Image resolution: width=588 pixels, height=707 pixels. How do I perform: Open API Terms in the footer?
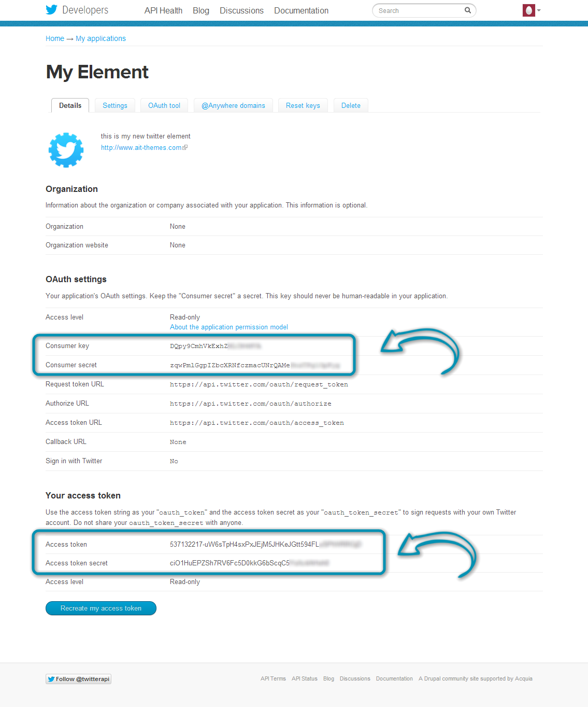pos(273,678)
